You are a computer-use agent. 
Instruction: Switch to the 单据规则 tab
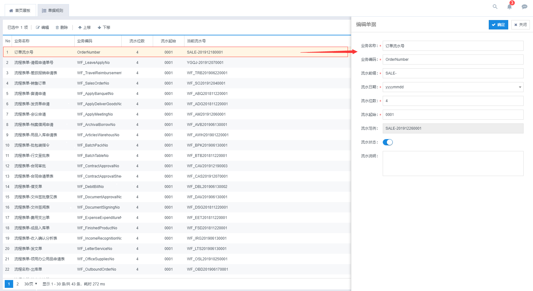tap(53, 11)
